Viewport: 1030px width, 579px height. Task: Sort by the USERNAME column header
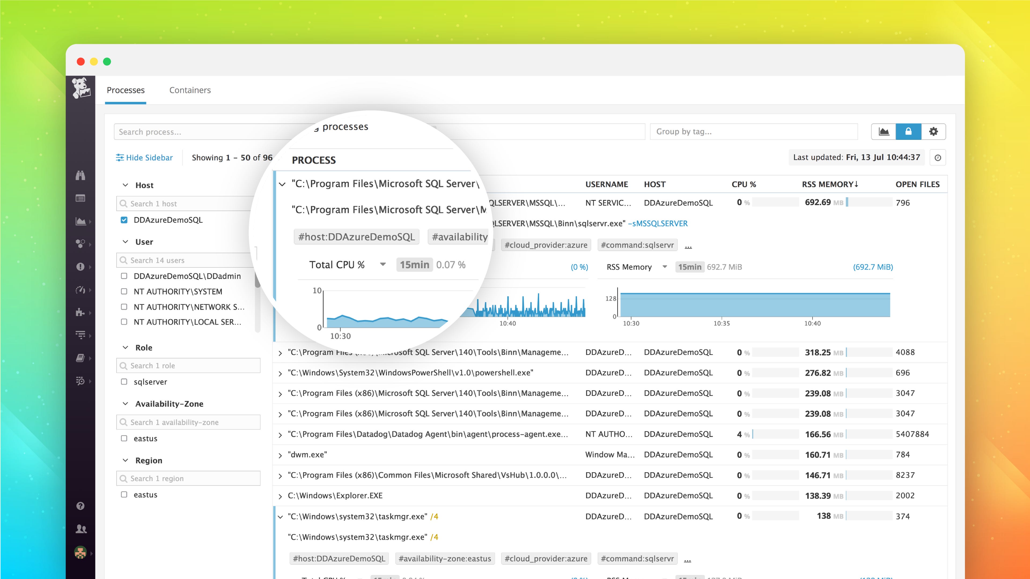606,185
